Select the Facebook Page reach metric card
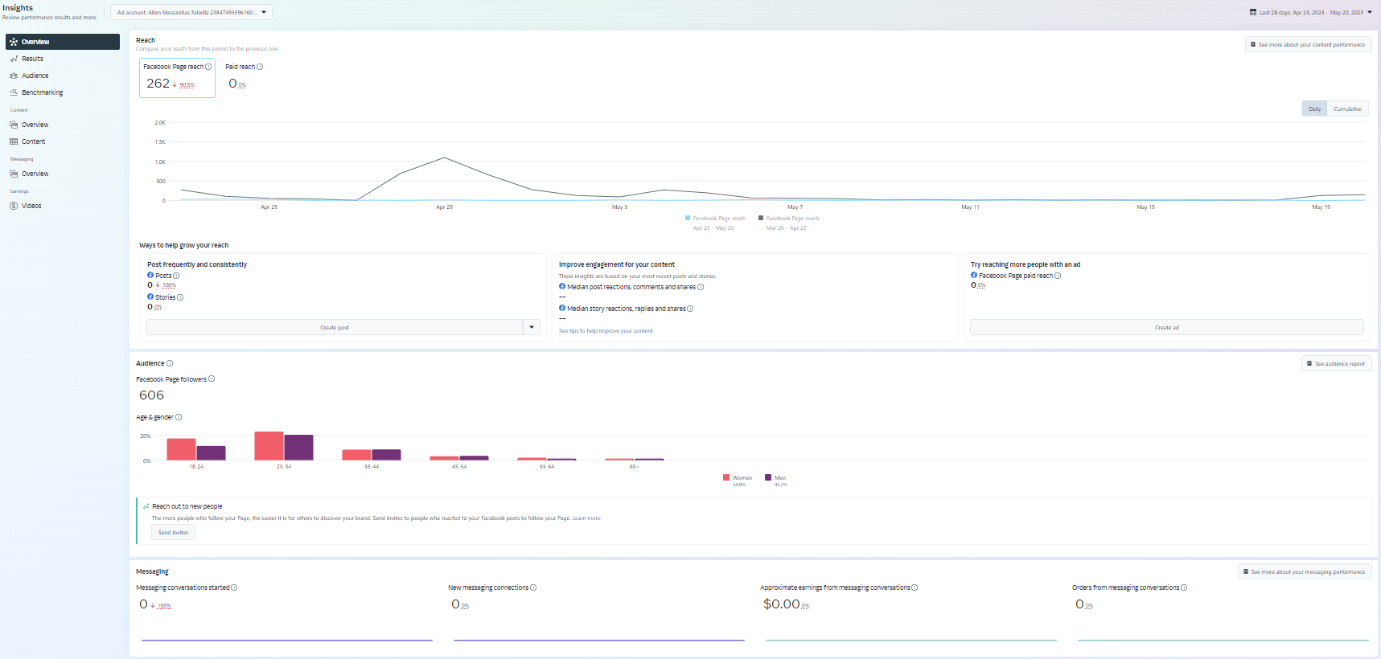This screenshot has height=659, width=1381. click(x=177, y=78)
